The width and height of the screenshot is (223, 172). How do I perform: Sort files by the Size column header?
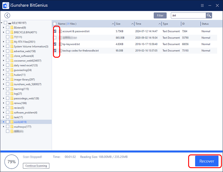tap(124, 24)
